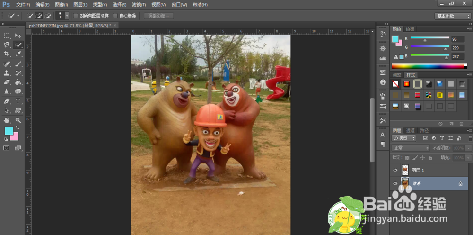Viewport: 473px width, 235px height.
Task: Toggle lock all in Layers panel
Action: coord(430,158)
